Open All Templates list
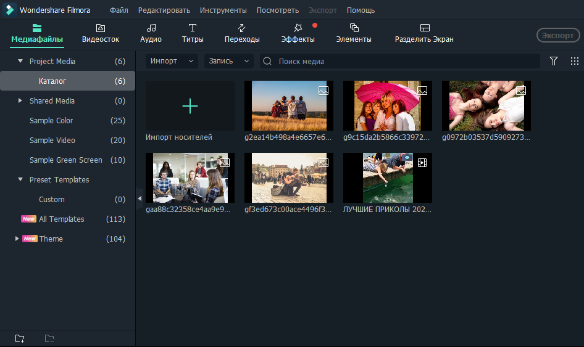The image size is (584, 347). pyautogui.click(x=67, y=219)
